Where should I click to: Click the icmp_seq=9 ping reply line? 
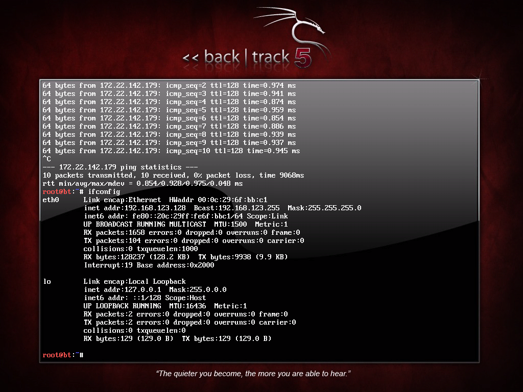[x=169, y=143]
